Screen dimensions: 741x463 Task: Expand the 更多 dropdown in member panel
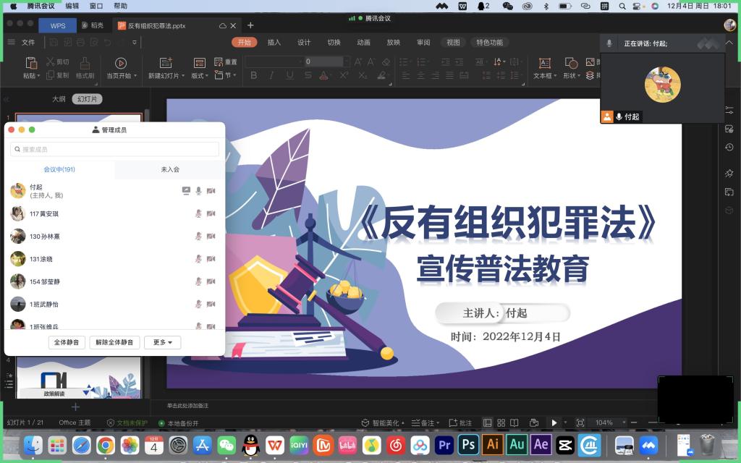pyautogui.click(x=162, y=343)
